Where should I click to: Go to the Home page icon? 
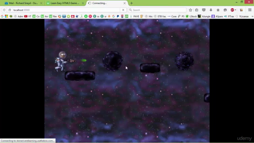[x=218, y=10]
